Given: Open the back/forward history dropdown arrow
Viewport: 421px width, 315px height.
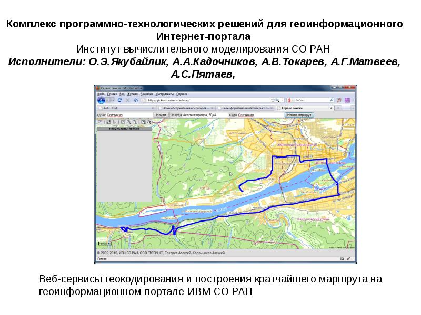Looking at the screenshot, I should (x=113, y=100).
